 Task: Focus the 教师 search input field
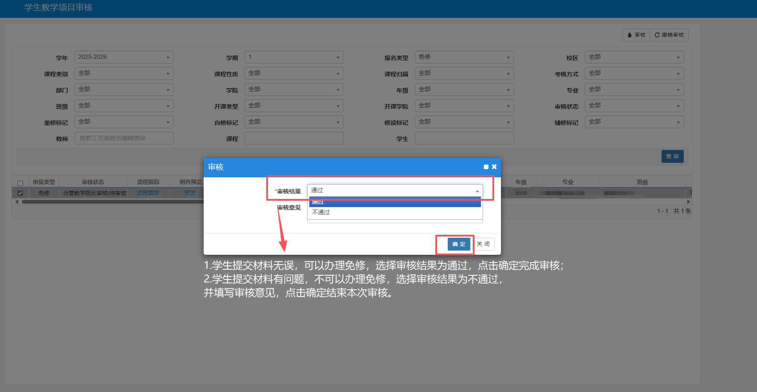tap(124, 138)
